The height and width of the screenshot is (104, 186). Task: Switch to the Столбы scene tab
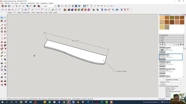[50, 13]
